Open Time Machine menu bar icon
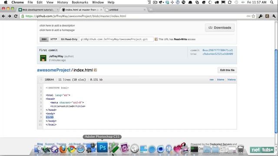Viewport: 278px width, 156px height. tap(236, 2)
